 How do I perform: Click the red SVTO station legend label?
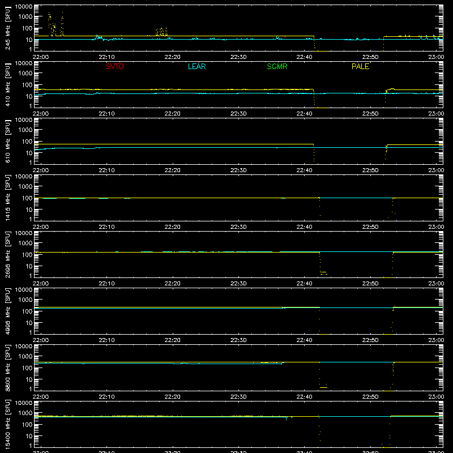(115, 66)
